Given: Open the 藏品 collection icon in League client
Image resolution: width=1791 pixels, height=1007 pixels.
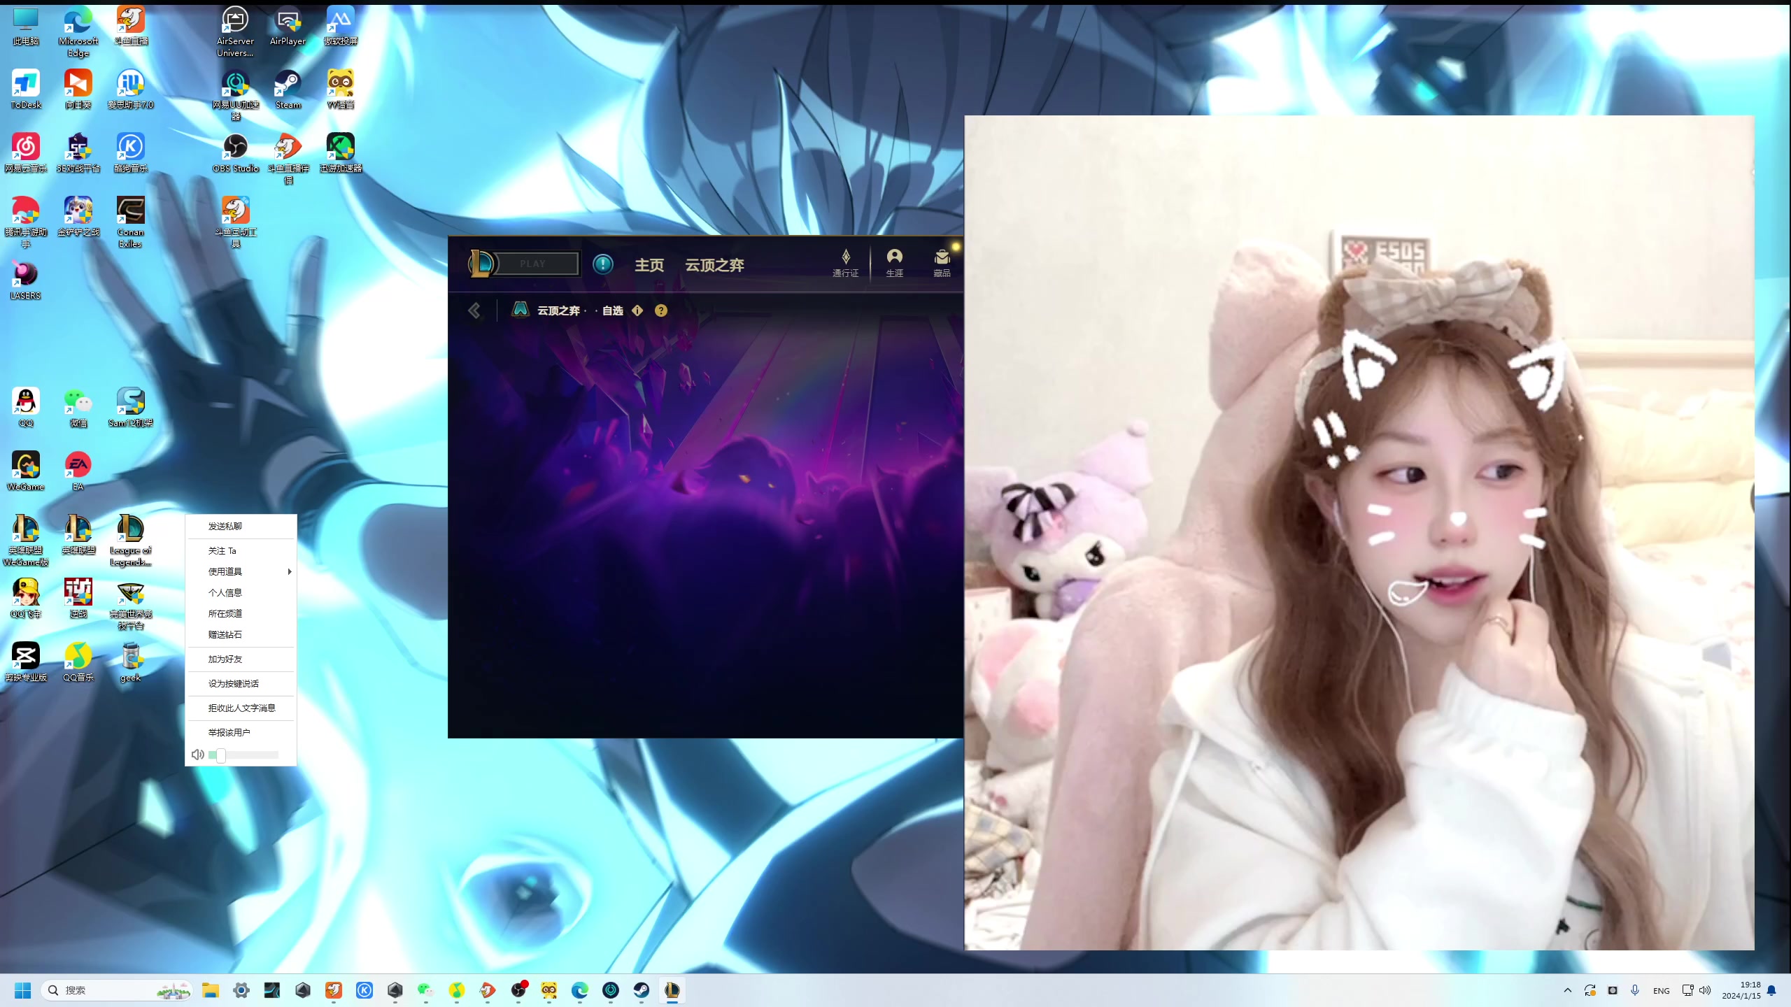Looking at the screenshot, I should [x=942, y=264].
